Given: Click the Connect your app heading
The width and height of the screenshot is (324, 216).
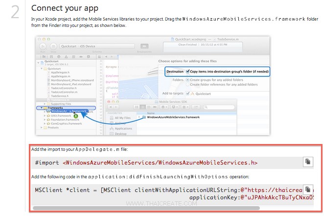Looking at the screenshot, I should pos(65,8).
